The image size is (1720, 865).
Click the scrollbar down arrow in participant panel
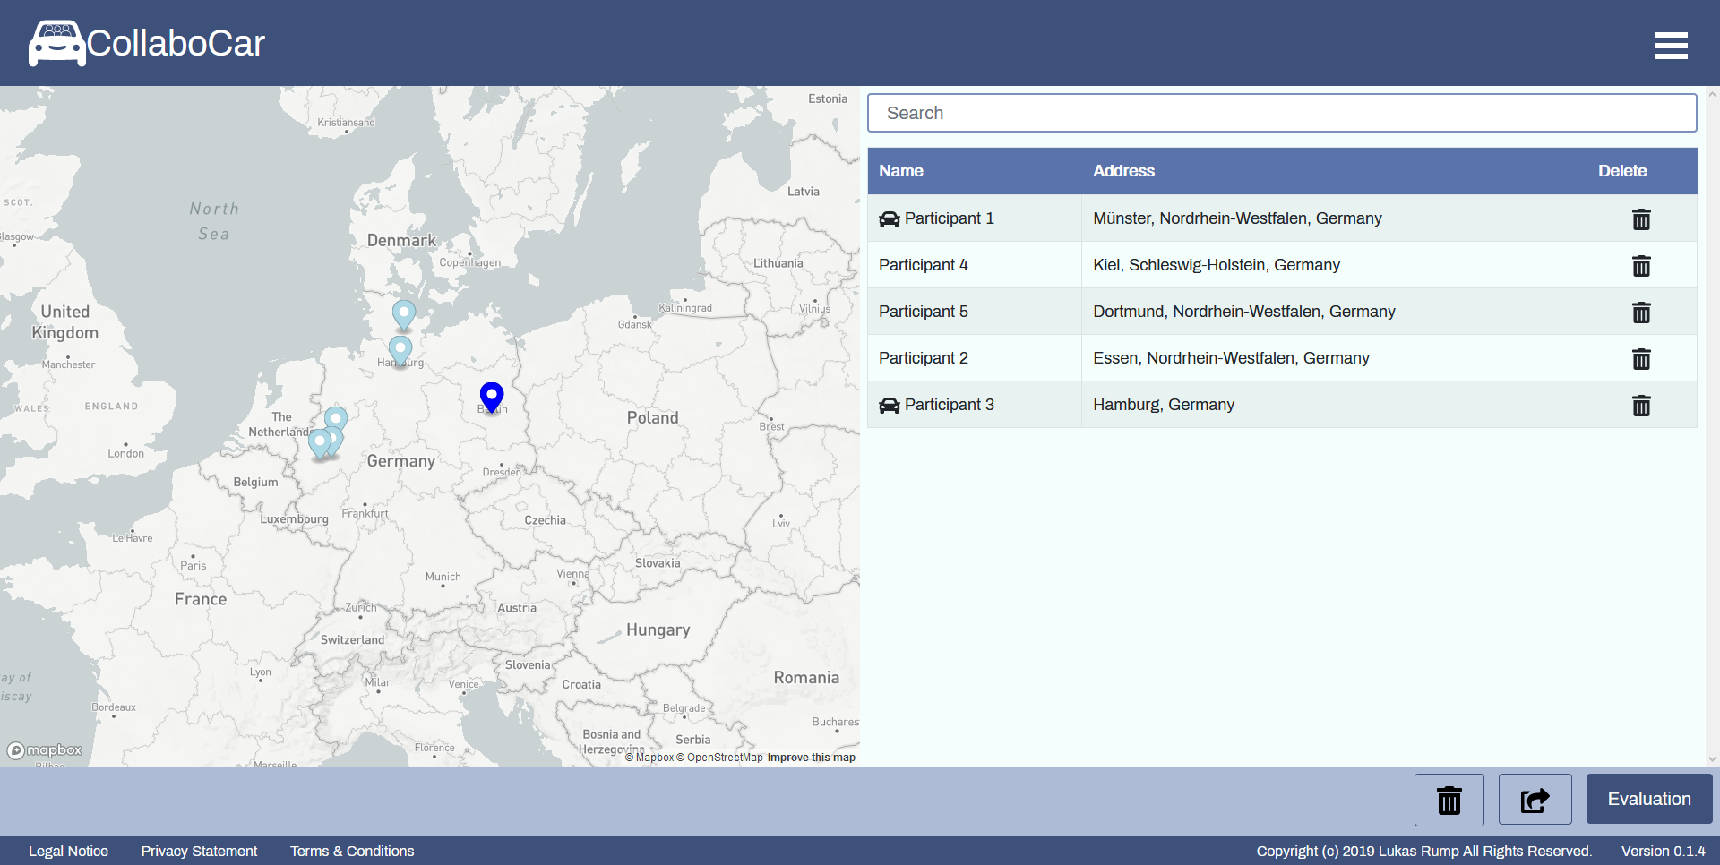tap(1712, 758)
